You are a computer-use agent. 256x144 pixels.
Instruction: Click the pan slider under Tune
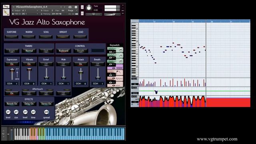tap(94, 14)
